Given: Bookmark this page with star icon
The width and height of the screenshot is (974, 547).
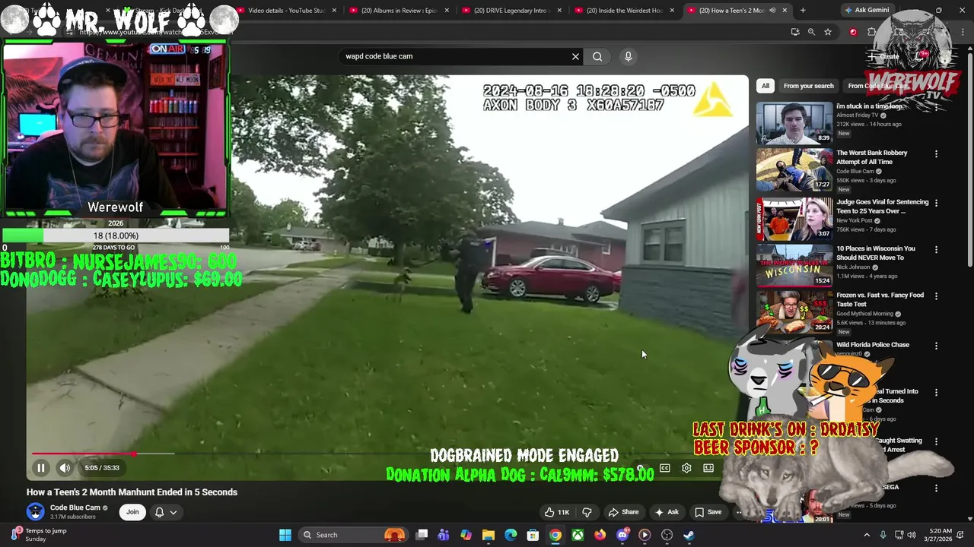Looking at the screenshot, I should click(828, 32).
